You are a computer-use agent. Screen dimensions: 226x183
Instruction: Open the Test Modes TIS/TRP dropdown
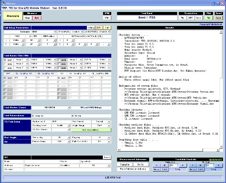pos(69,108)
